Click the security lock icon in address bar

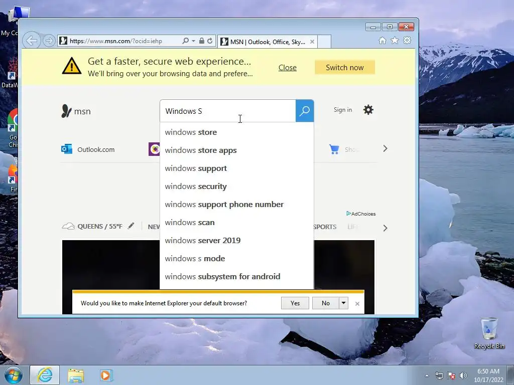(x=202, y=41)
